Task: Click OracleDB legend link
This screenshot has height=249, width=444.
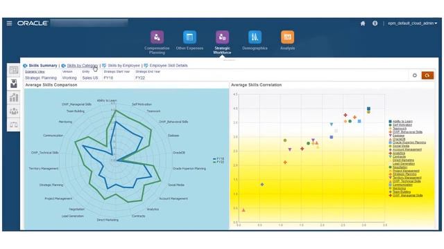Action: pyautogui.click(x=399, y=139)
